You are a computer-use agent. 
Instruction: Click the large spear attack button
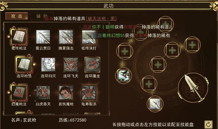pyautogui.click(x=193, y=88)
